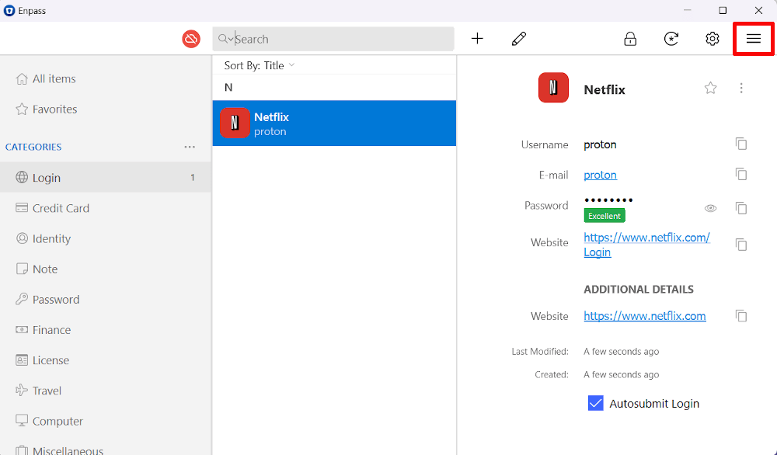Select the Computer category
This screenshot has width=777, height=455.
tap(105, 421)
